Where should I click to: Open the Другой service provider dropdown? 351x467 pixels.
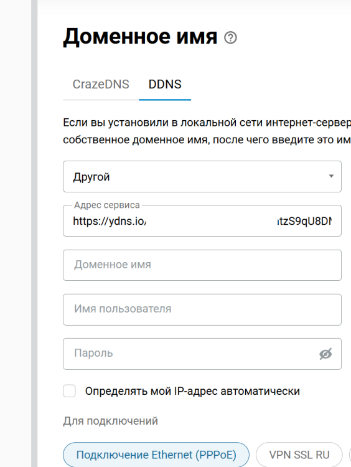click(202, 177)
